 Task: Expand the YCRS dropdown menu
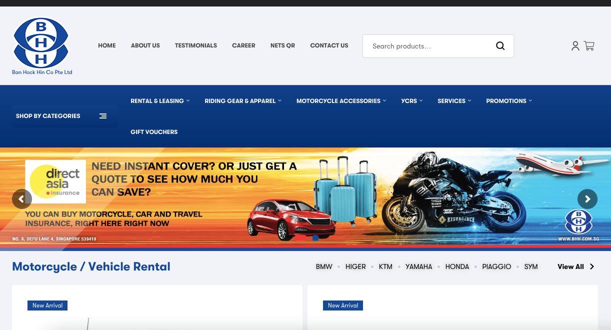412,101
